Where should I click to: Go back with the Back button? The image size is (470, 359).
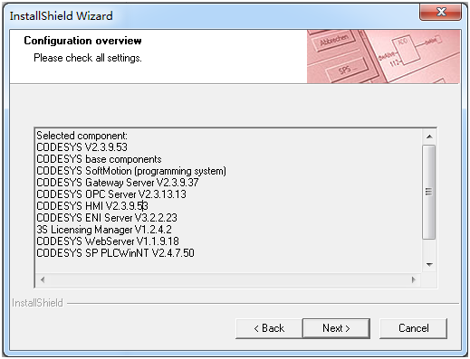[x=269, y=328]
